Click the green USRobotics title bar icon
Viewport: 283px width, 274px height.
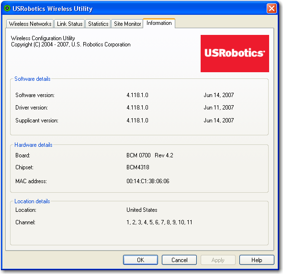(x=7, y=8)
